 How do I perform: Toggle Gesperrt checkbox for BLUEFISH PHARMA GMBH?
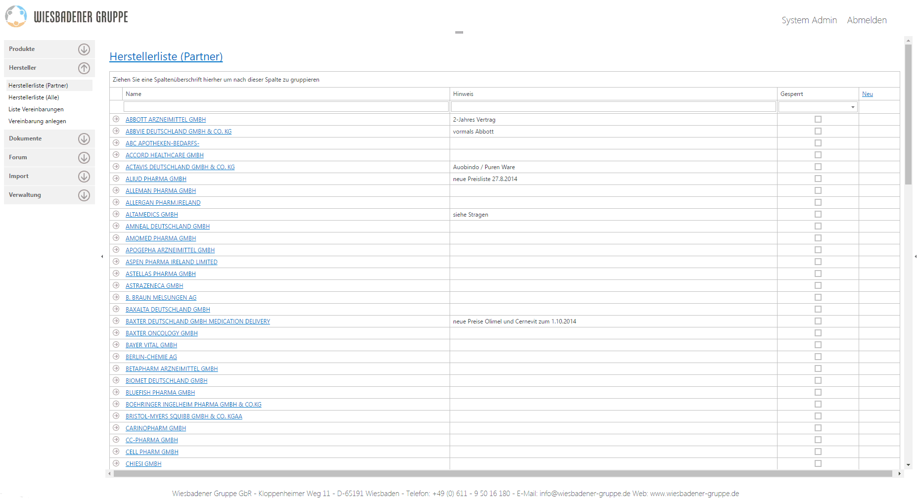(818, 392)
